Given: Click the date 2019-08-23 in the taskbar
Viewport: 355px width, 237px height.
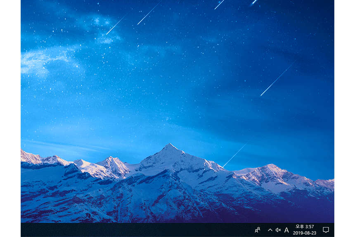Looking at the screenshot, I should [304, 233].
